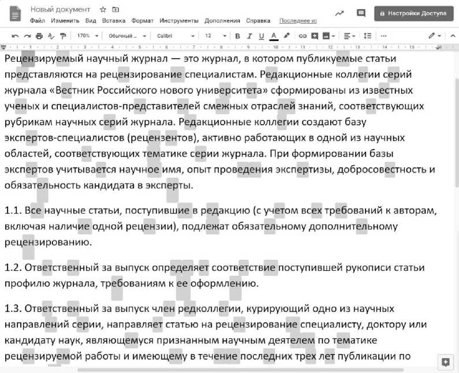
Task: Open the Вставка menu
Action: tap(114, 21)
